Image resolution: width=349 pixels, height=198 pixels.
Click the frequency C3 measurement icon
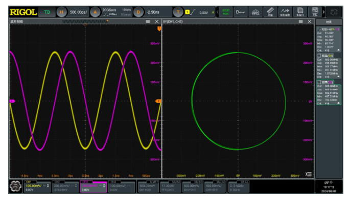319,82
